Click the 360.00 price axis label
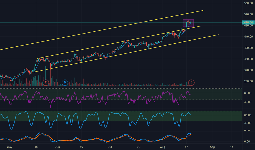 point(248,59)
